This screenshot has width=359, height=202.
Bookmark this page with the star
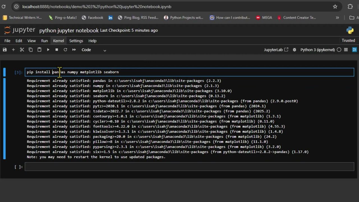tap(335, 6)
